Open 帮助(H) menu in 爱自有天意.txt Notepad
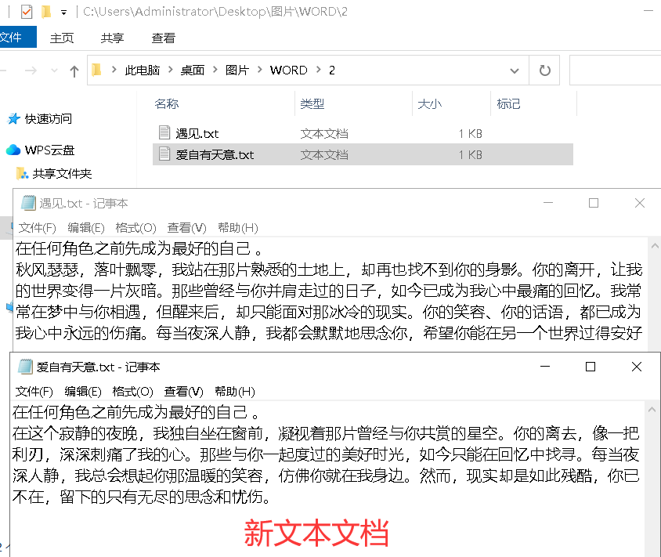 point(235,391)
